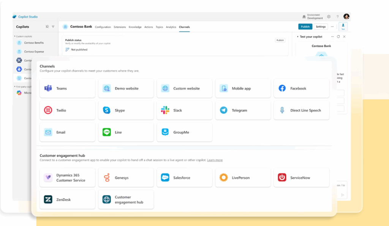Select the Line channel icon
Screen dimensions: 389x226
click(107, 132)
